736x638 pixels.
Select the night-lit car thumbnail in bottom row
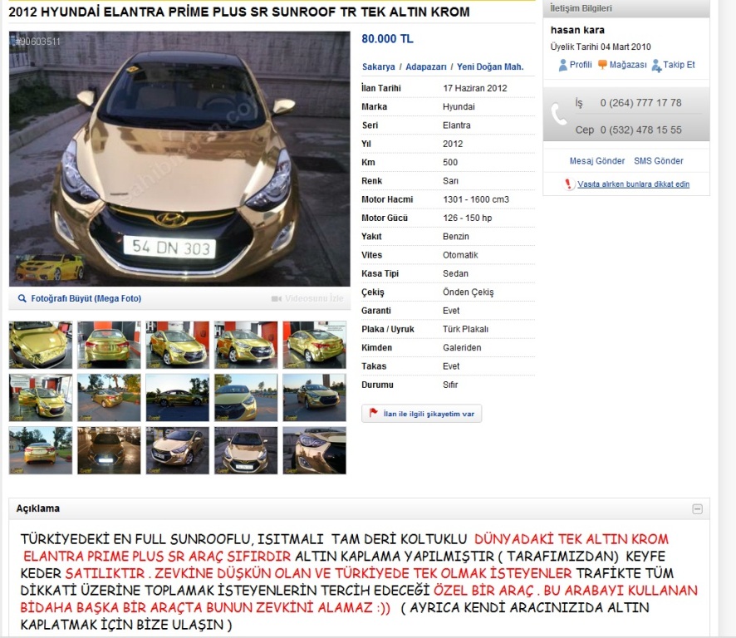[109, 451]
